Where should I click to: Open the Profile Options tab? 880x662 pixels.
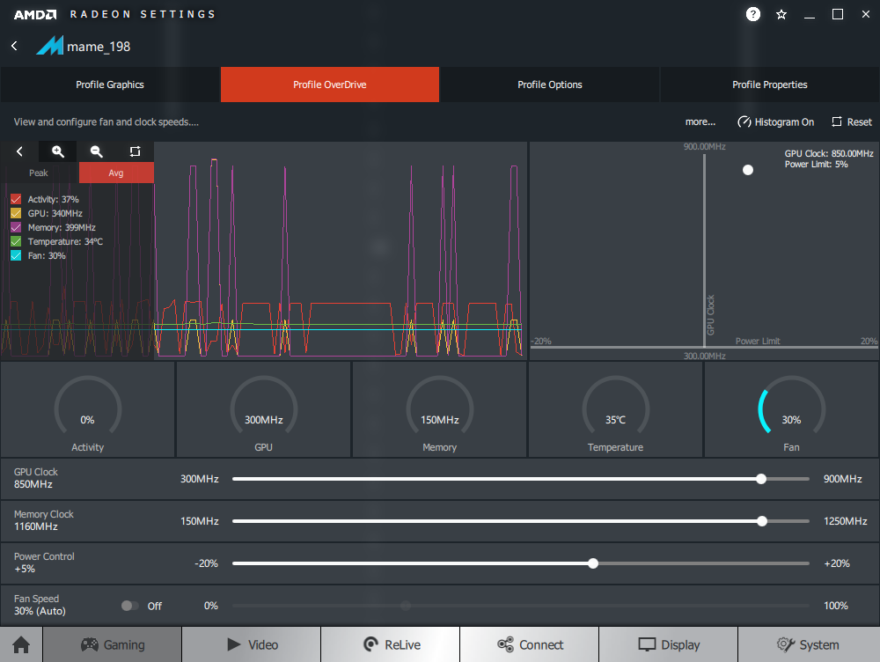click(x=550, y=85)
